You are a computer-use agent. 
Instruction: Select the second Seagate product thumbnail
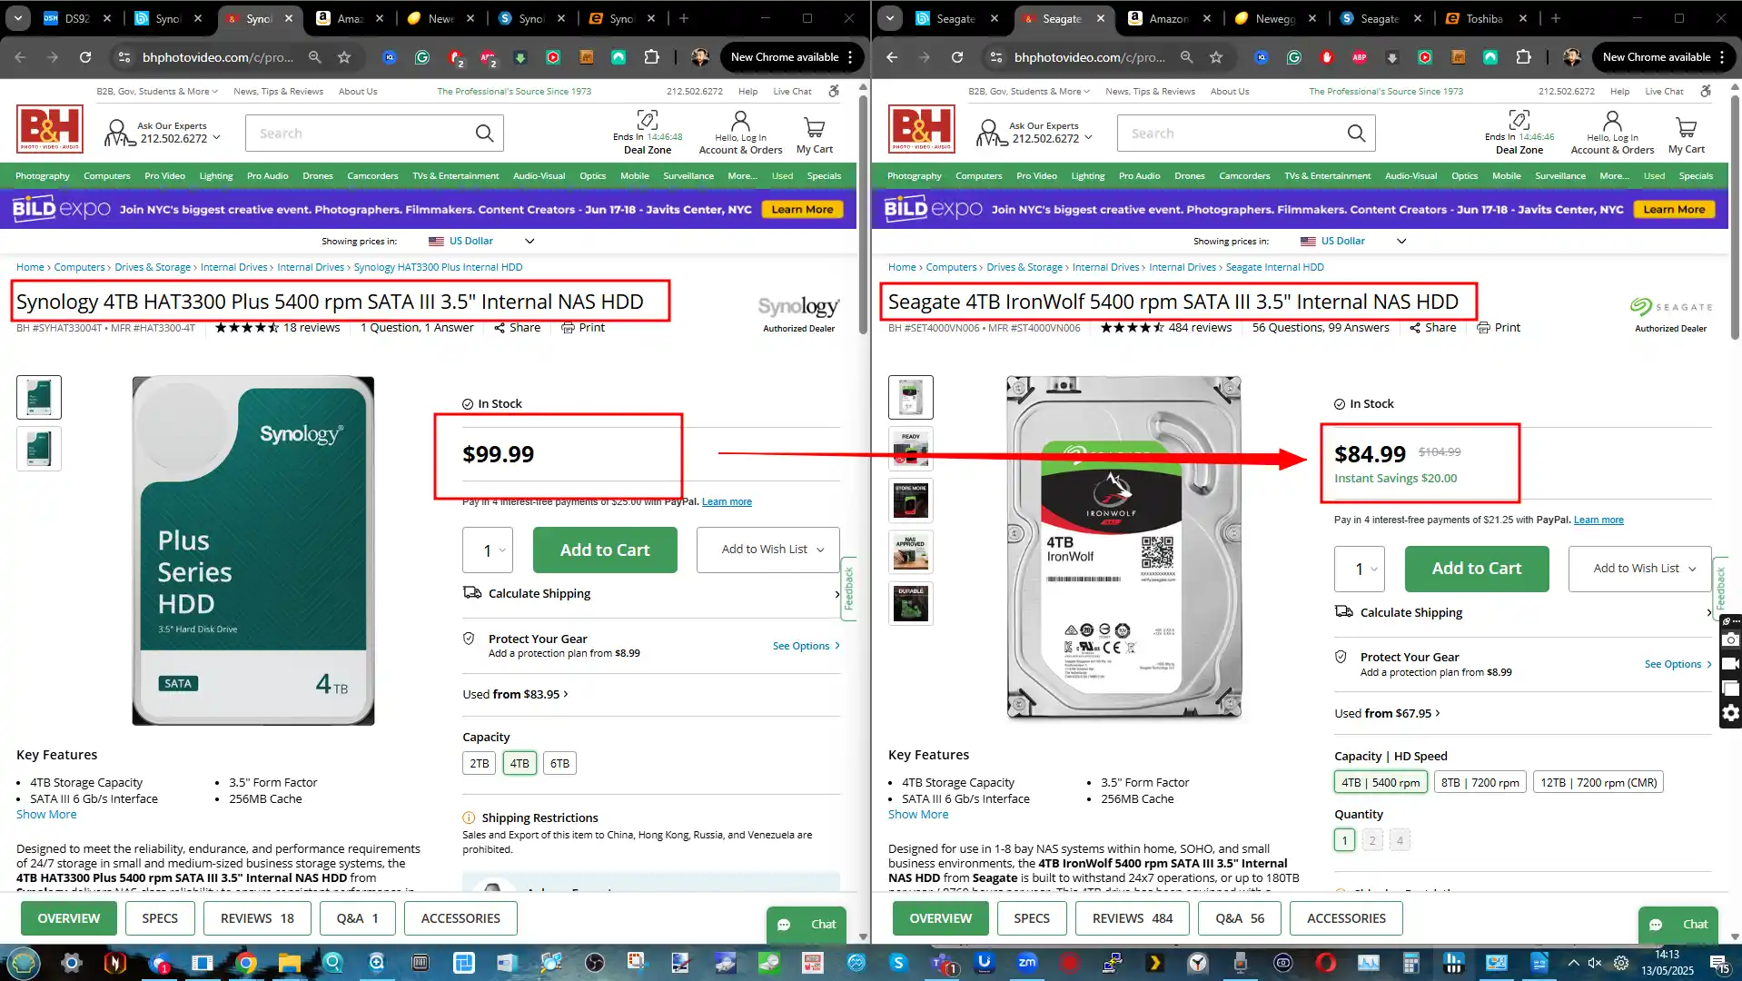pos(911,449)
